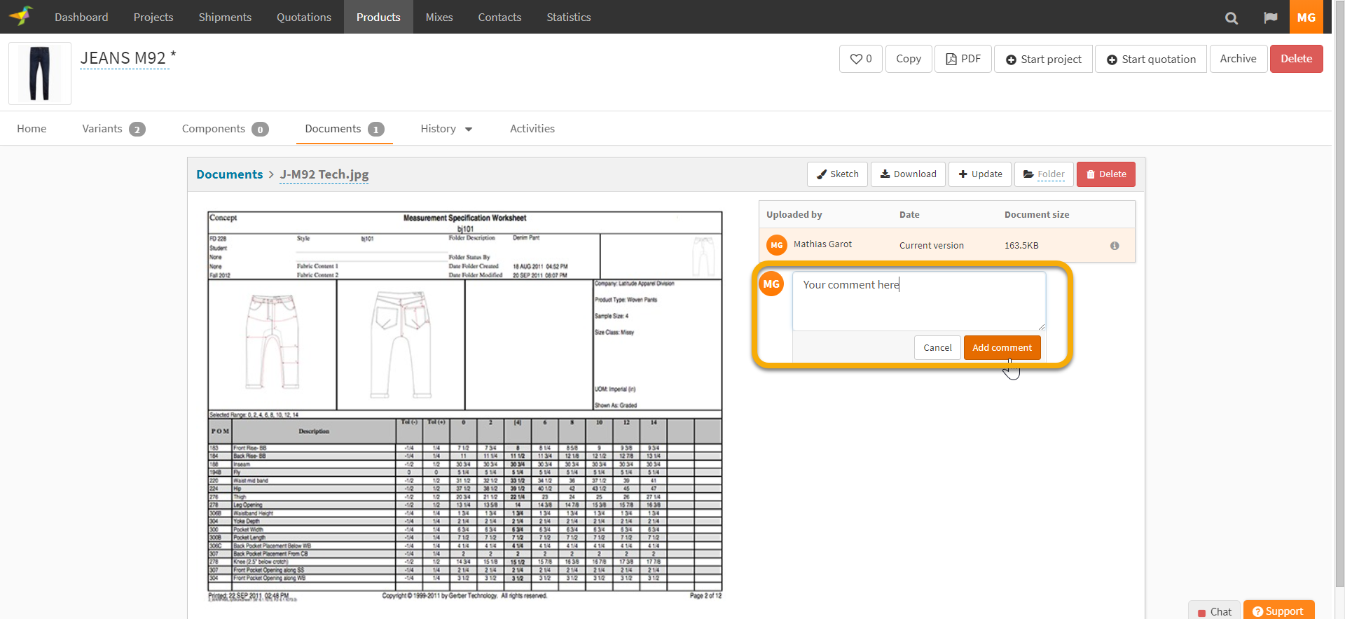This screenshot has height=619, width=1345.
Task: Open the flag notifications icon
Action: 1270,18
